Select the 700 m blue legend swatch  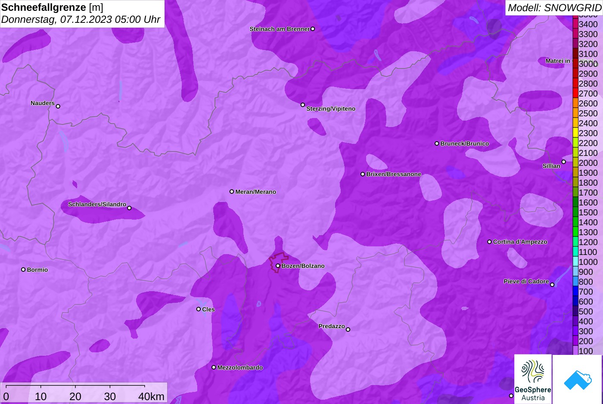(575, 292)
